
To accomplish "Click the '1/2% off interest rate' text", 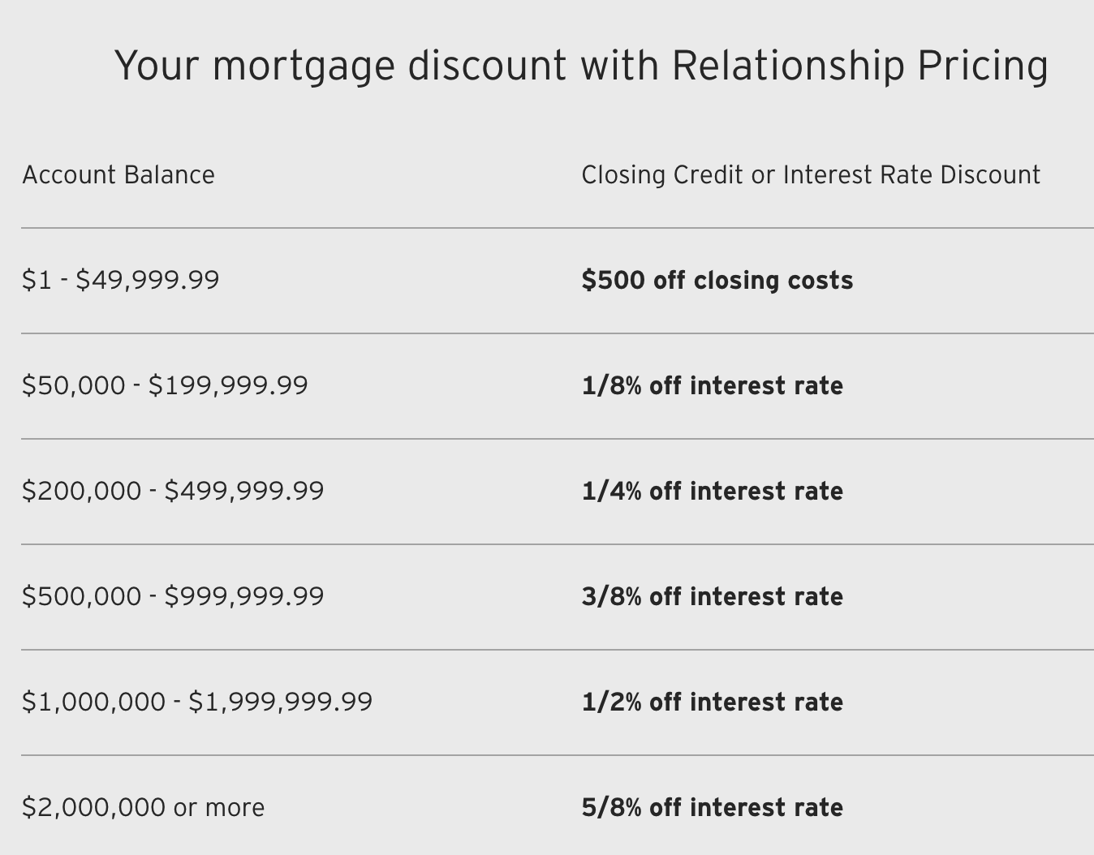I will point(713,702).
